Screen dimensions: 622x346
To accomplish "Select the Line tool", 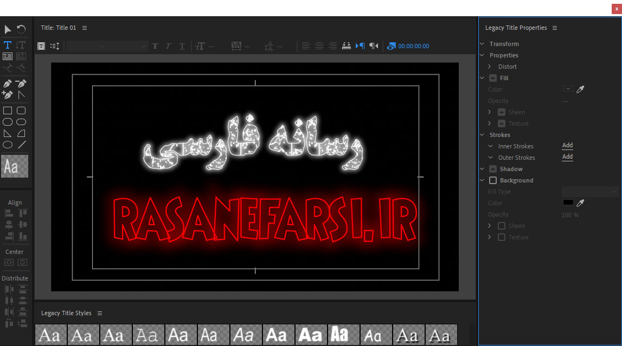I will pos(22,145).
